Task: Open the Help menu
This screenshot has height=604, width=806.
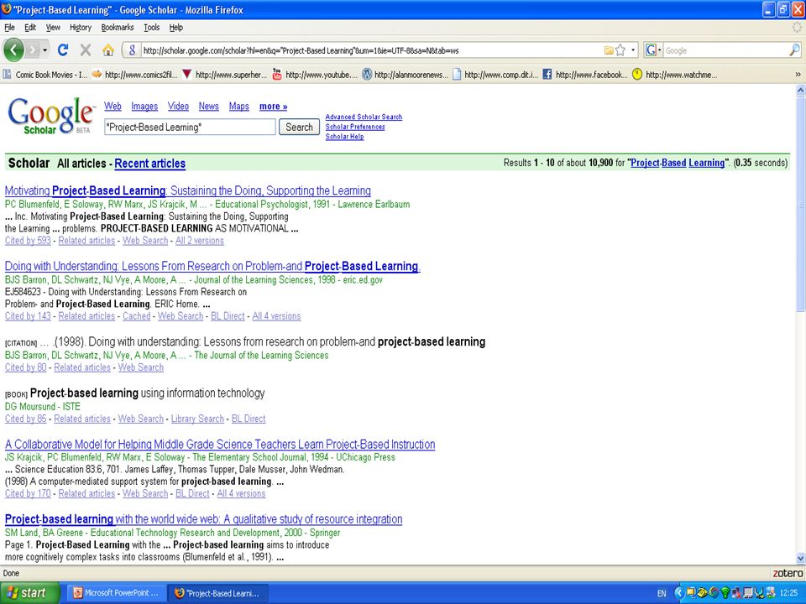Action: 175,27
